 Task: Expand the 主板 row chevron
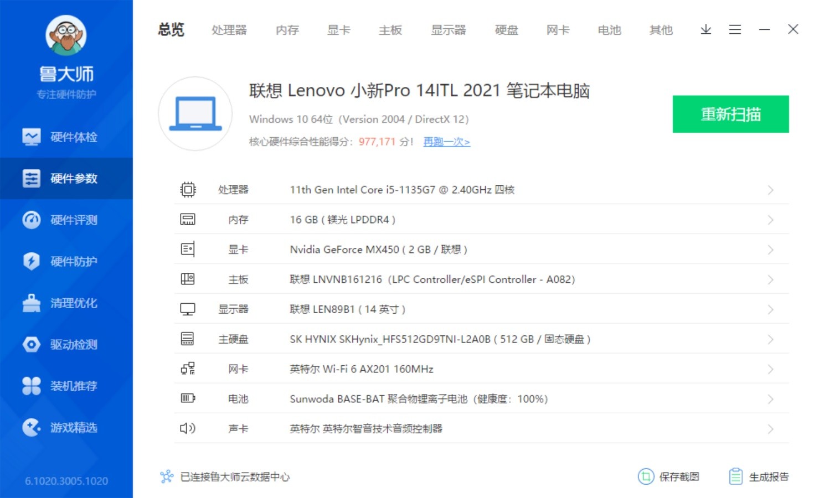click(x=770, y=280)
